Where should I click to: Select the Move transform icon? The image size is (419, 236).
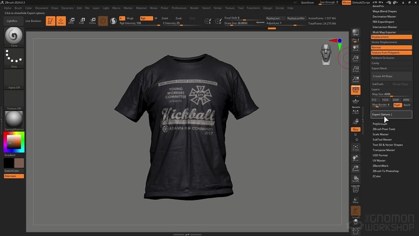[72, 21]
